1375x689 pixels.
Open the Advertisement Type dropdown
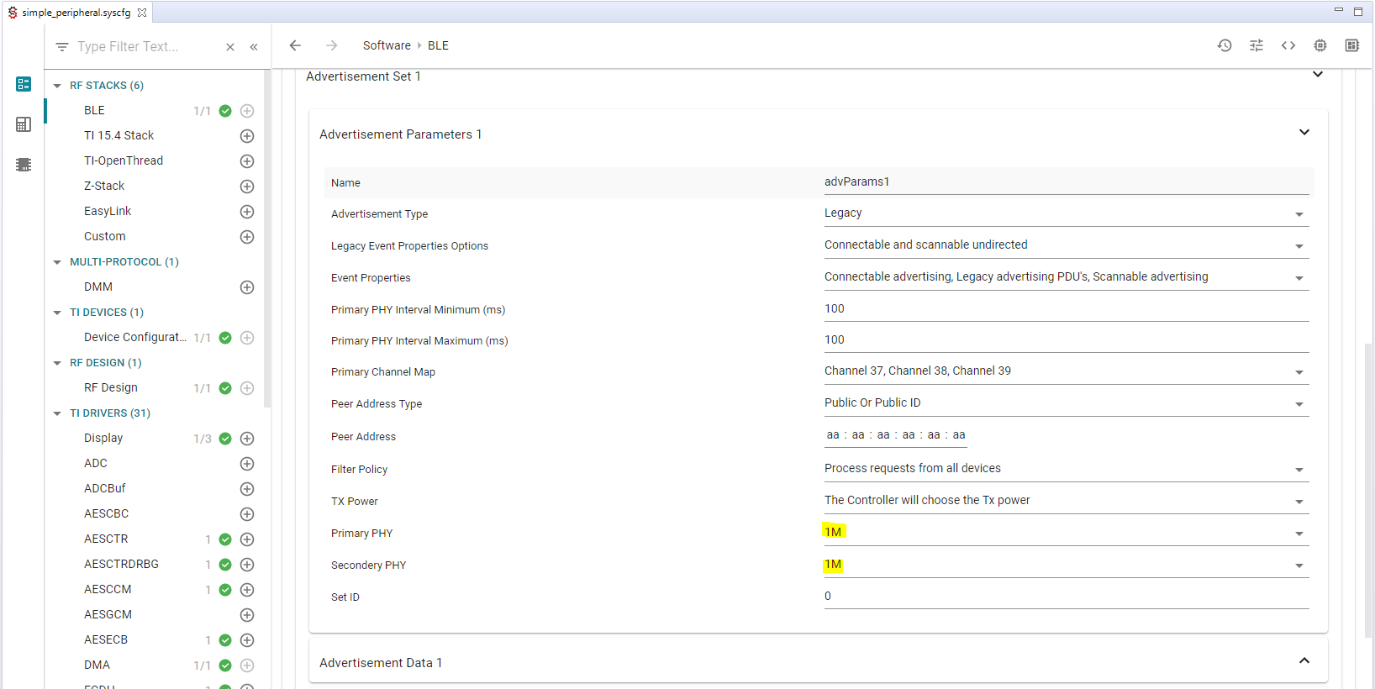pos(1065,213)
